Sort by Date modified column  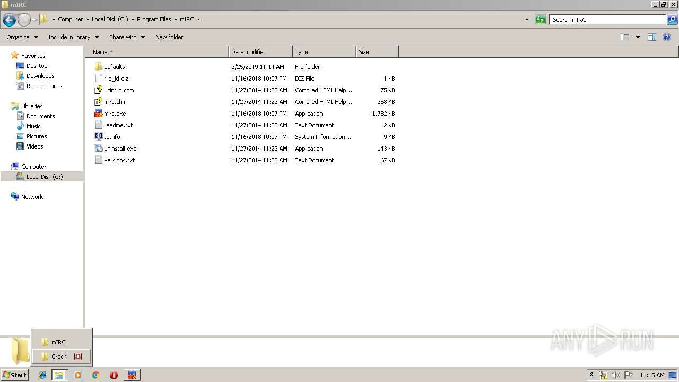pyautogui.click(x=260, y=52)
